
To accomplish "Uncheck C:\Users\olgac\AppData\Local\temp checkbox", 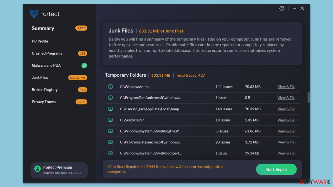I will point(111,109).
